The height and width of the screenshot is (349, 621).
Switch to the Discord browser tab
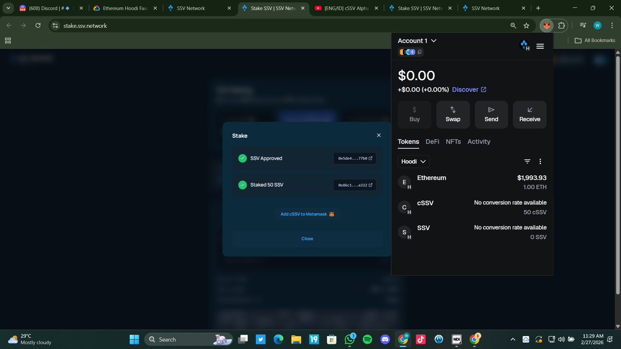[51, 8]
